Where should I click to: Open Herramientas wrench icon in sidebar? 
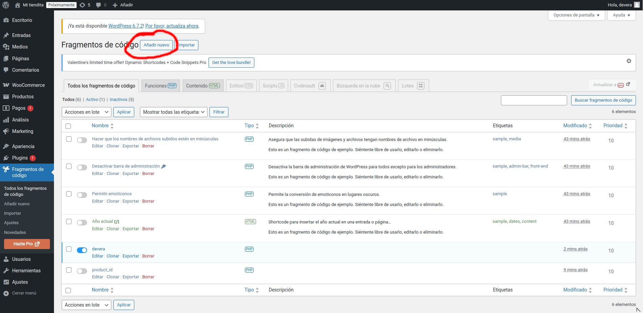click(6, 271)
